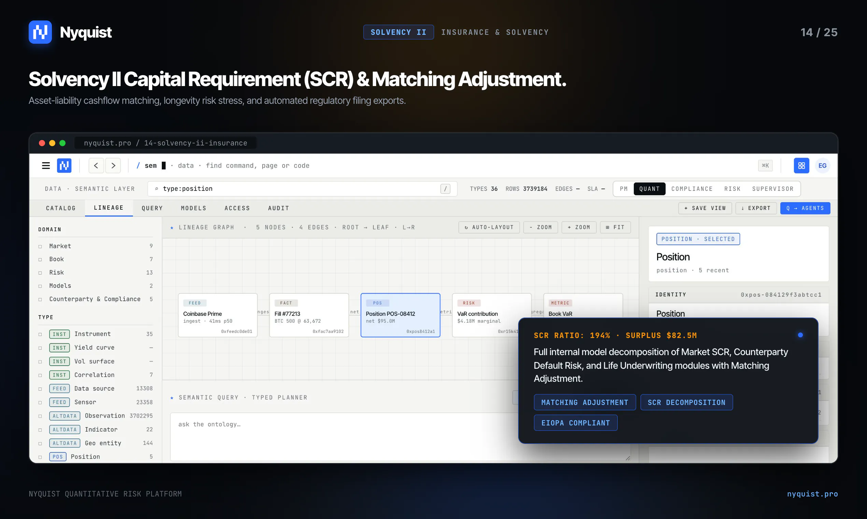867x519 pixels.
Task: Click the blue status dot in the SCR card
Action: click(x=800, y=335)
